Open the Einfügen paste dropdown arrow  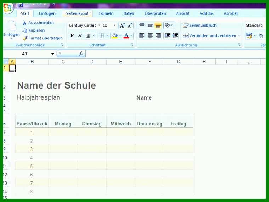pyautogui.click(x=11, y=39)
